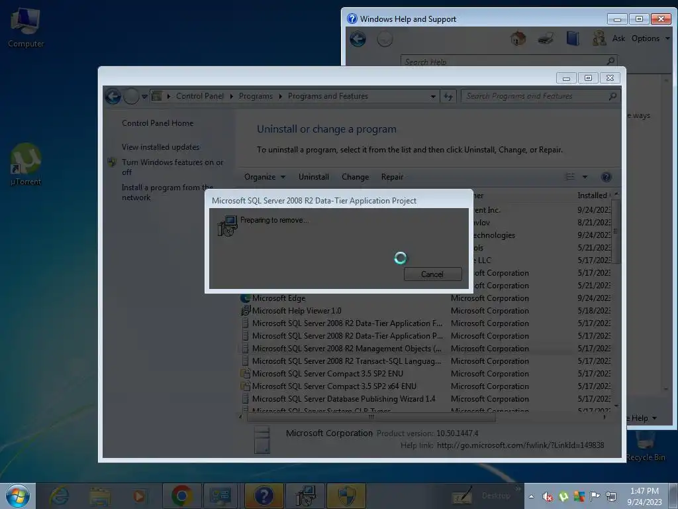Open Recycle Bin desktop icon
678x509 pixels.
coord(646,446)
